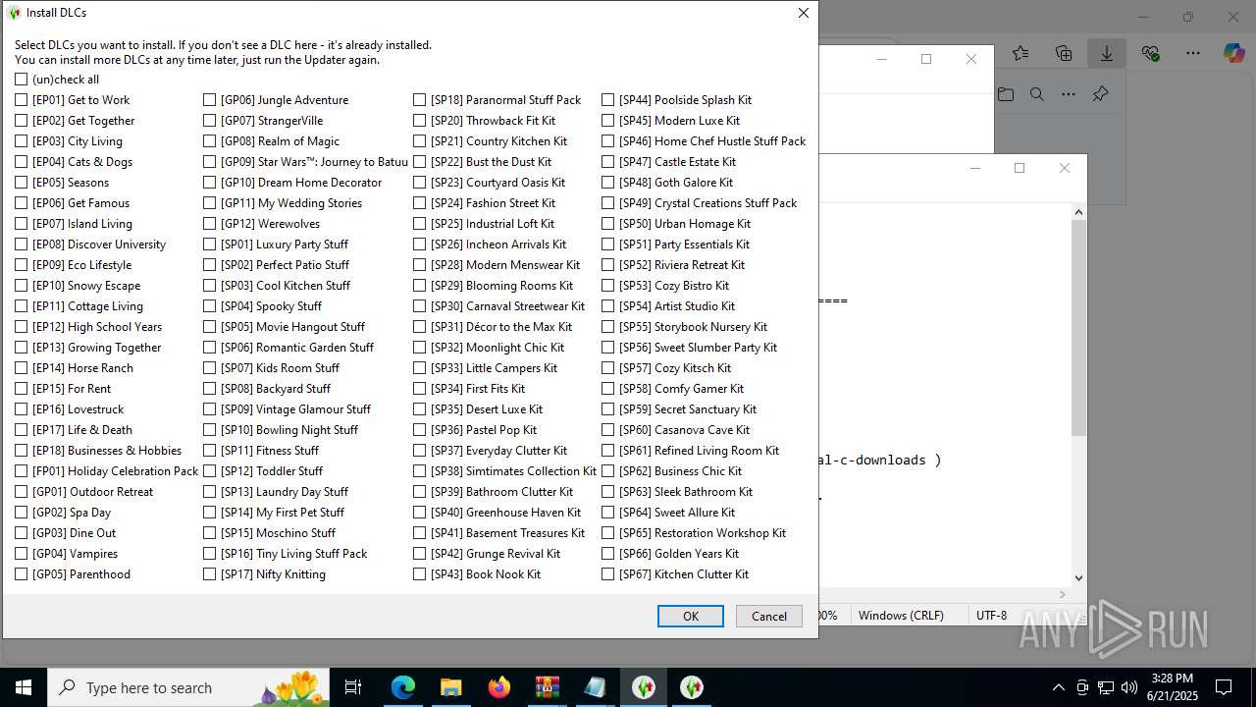
Task: Open more options in Edge downloads panel
Action: tap(1069, 94)
